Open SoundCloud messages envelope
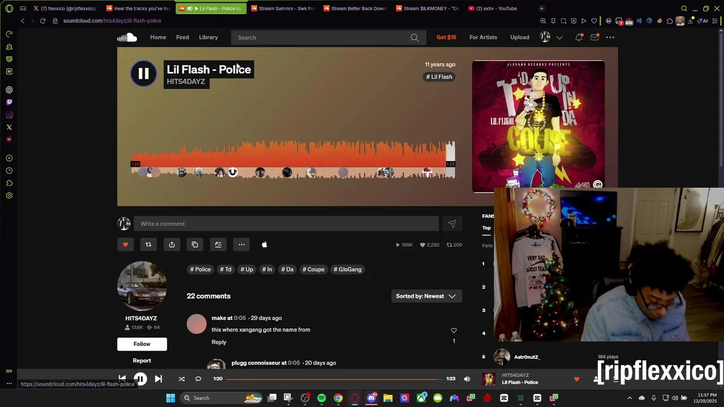The height and width of the screenshot is (407, 724). 594,37
